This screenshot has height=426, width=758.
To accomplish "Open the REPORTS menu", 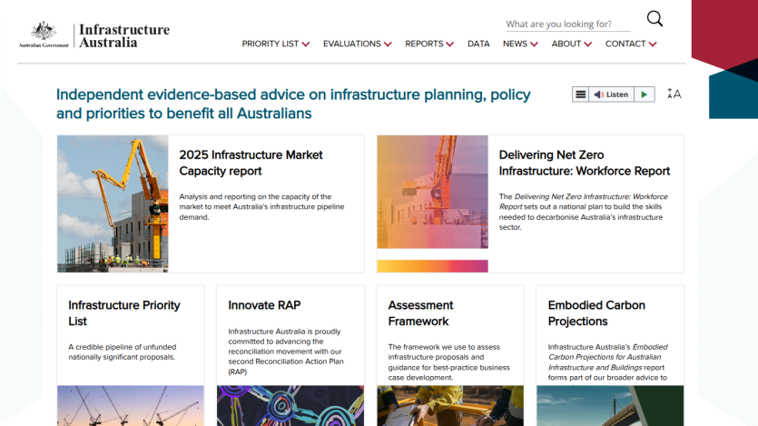I will tap(424, 44).
